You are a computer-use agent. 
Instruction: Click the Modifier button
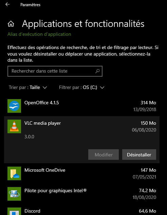click(104, 155)
